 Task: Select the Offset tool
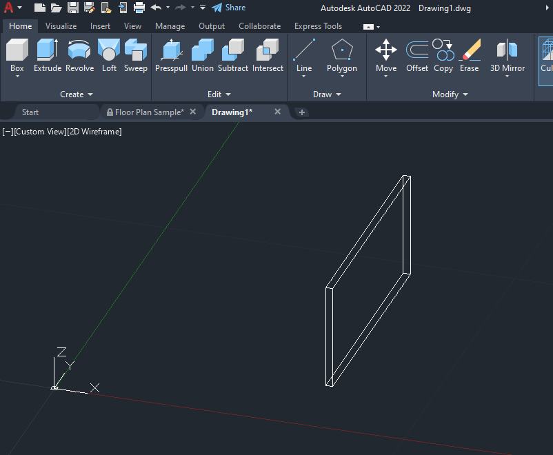click(x=417, y=55)
